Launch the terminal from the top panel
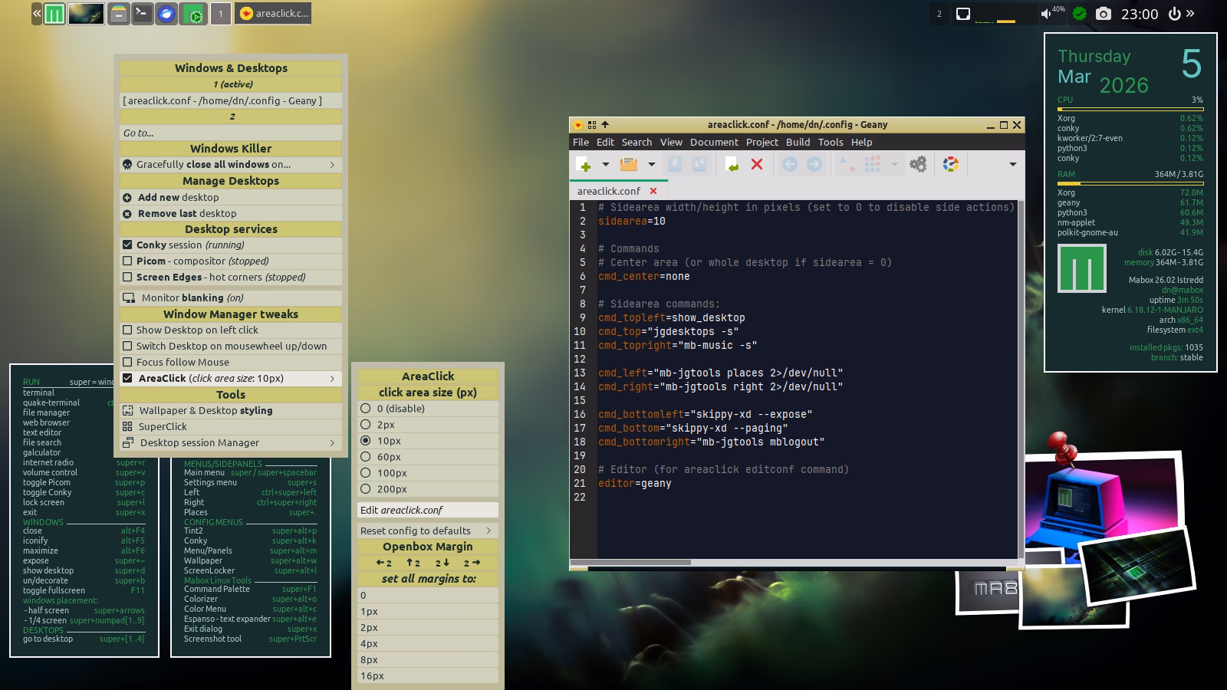The height and width of the screenshot is (690, 1227). click(x=142, y=14)
